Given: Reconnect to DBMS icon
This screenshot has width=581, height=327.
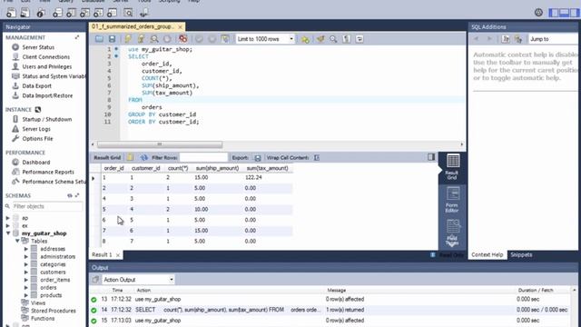Looking at the screenshot, I should pos(144,13).
